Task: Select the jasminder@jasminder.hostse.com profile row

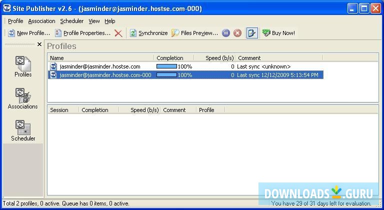Action: coord(185,66)
